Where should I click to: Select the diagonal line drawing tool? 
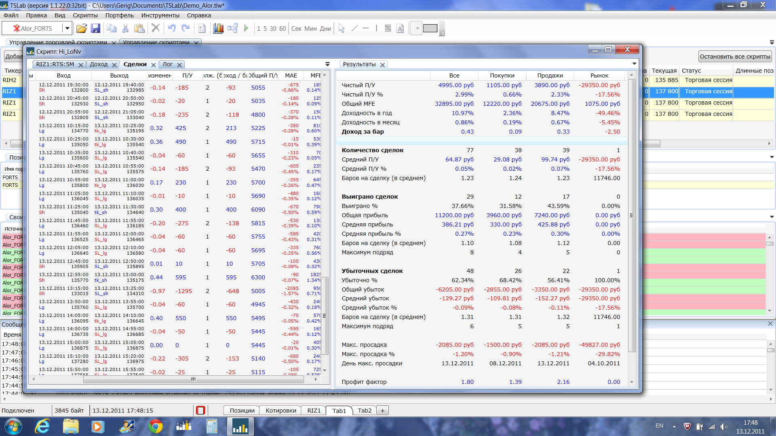point(354,28)
